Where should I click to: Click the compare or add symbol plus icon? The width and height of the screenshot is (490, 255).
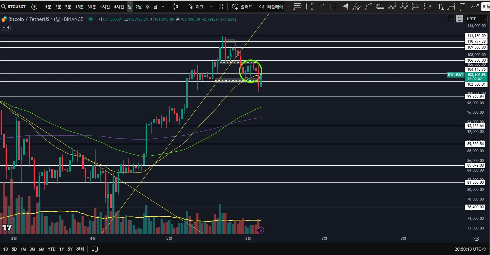coord(35,7)
